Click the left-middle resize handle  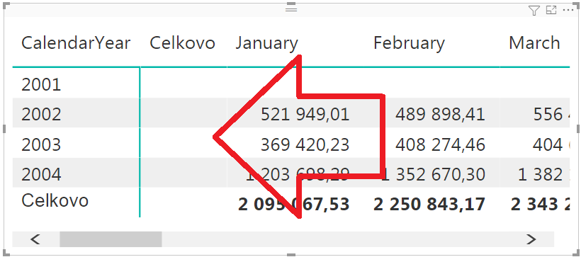4,129
